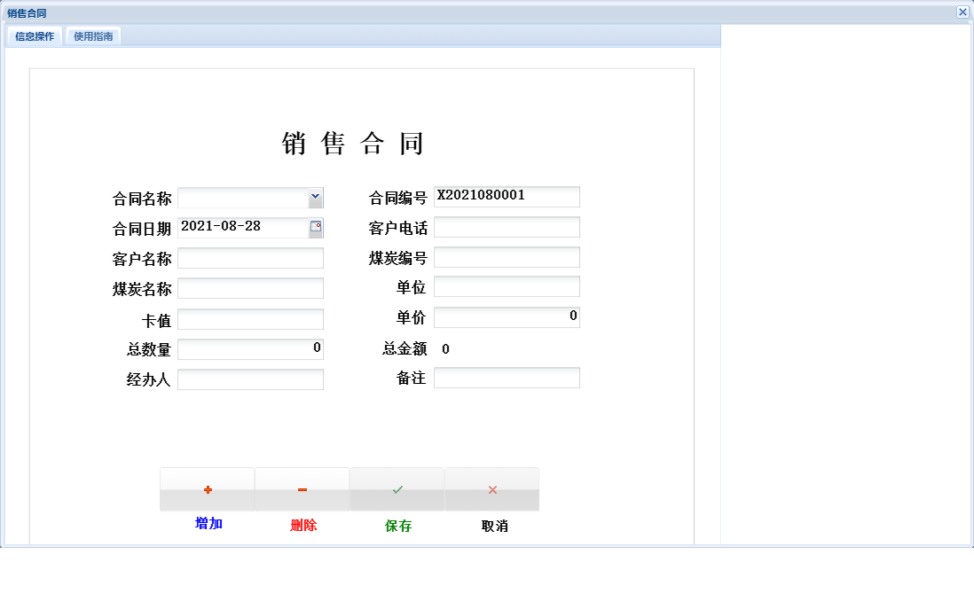
Task: Click inside the 备注 remarks field
Action: coord(507,379)
